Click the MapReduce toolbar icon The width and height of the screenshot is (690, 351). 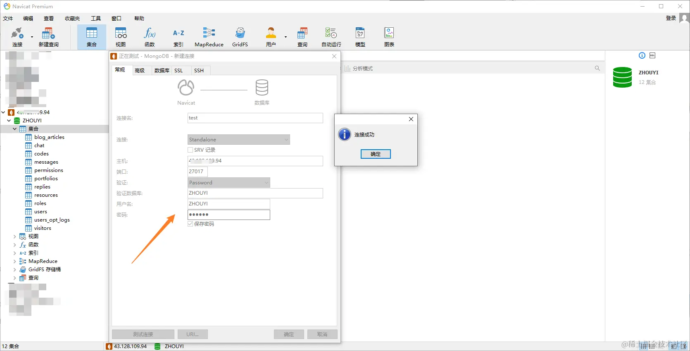pos(209,37)
